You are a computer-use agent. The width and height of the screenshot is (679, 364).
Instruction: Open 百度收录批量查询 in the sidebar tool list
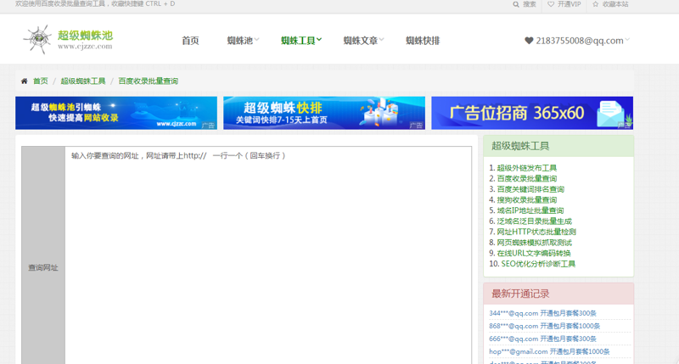point(526,178)
